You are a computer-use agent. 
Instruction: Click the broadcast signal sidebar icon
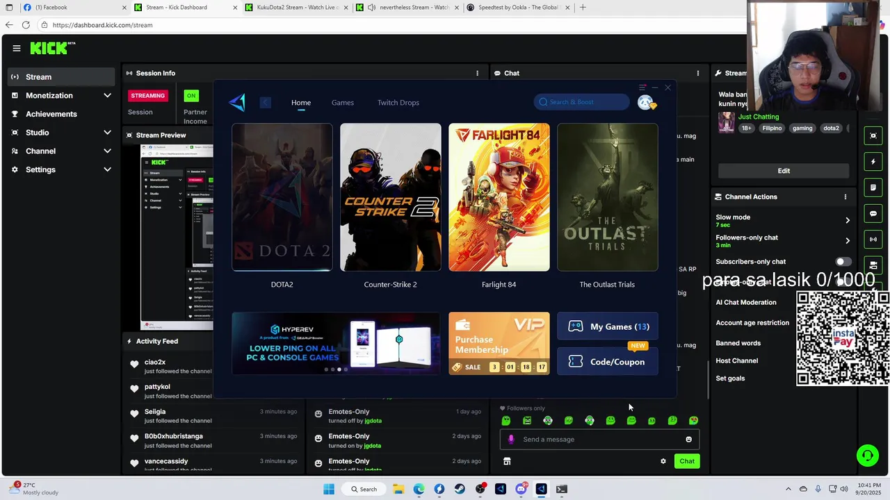tap(873, 240)
